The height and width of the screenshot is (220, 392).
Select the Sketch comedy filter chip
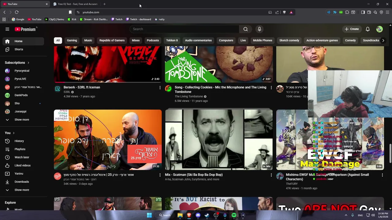click(289, 40)
